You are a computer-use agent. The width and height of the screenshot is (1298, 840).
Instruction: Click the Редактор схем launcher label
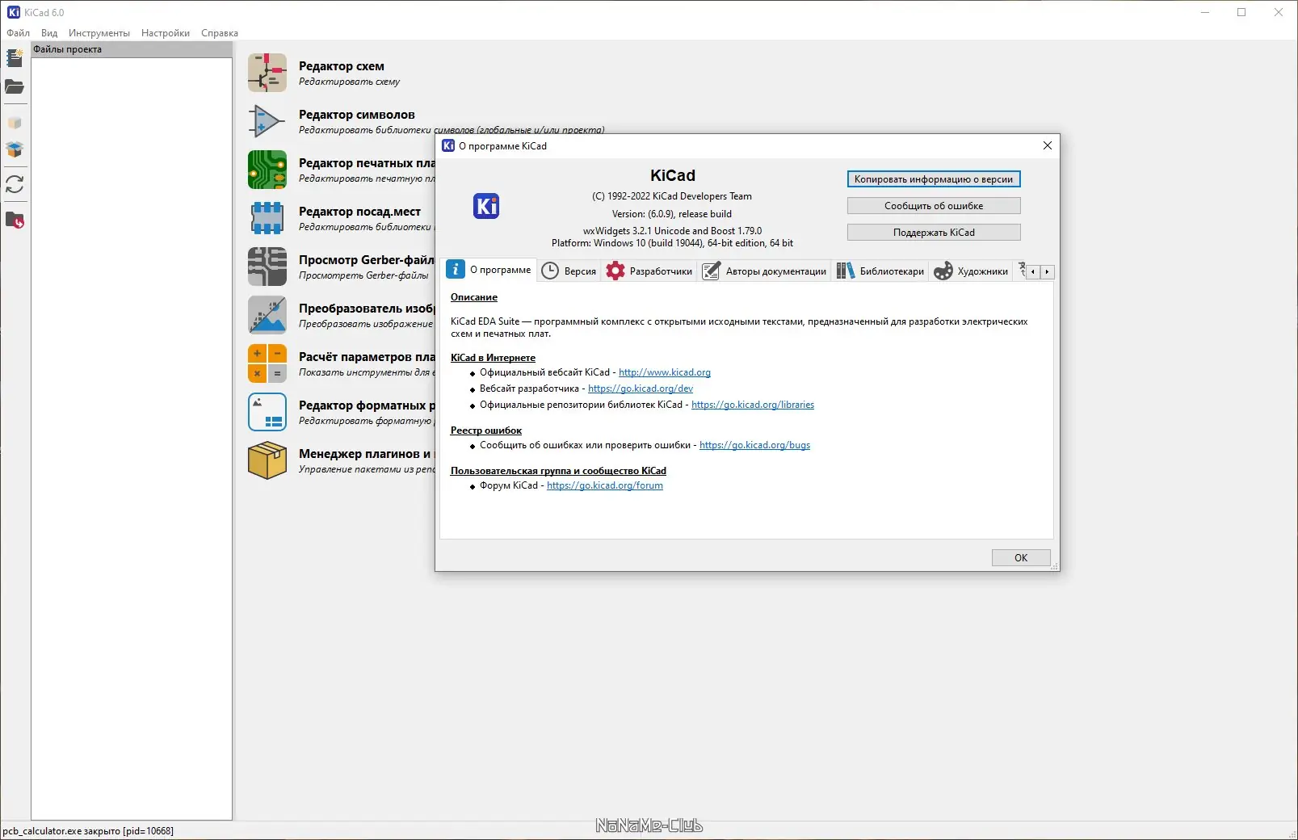coord(342,66)
